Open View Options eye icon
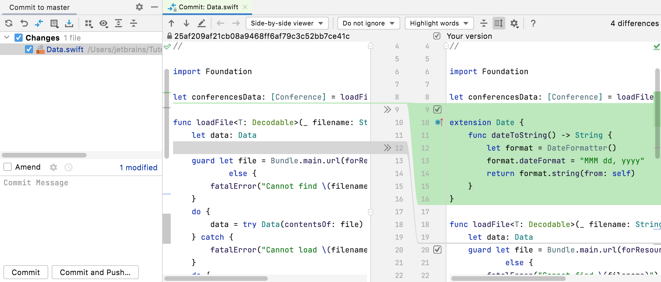The image size is (661, 282). [104, 23]
